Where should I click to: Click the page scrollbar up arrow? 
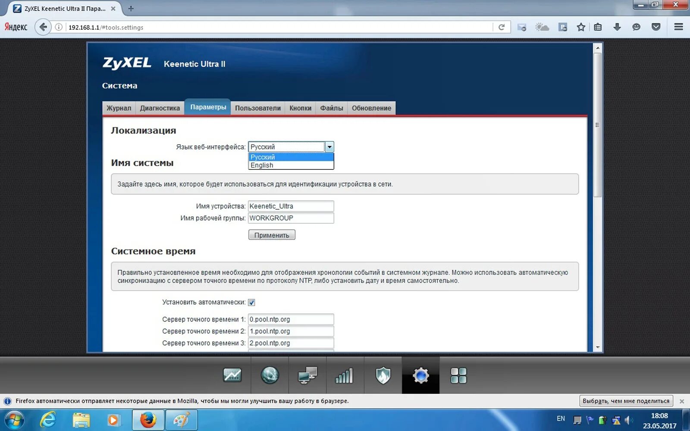[598, 47]
